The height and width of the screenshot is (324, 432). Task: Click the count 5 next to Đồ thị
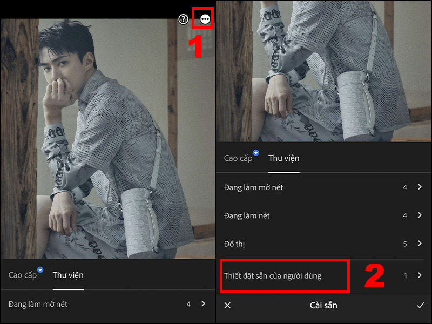point(404,244)
